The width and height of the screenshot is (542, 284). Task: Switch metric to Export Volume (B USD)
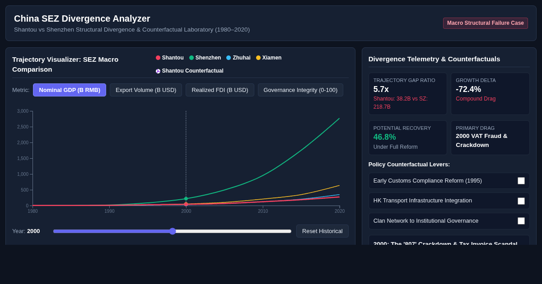click(x=146, y=90)
